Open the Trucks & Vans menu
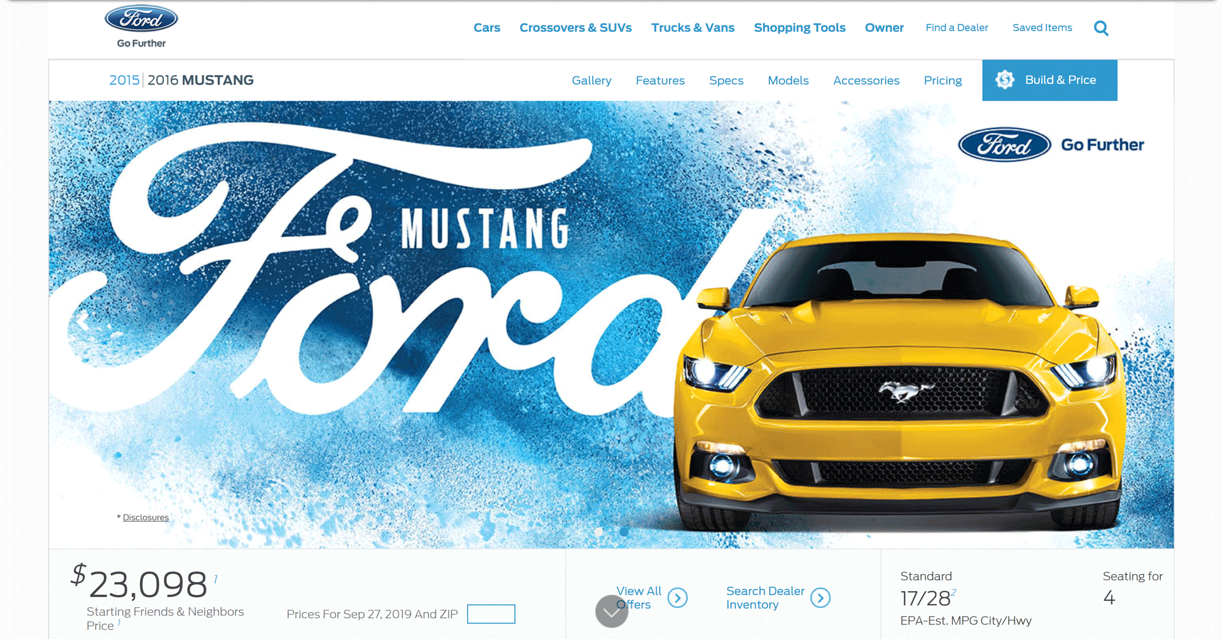The height and width of the screenshot is (639, 1222). point(692,28)
